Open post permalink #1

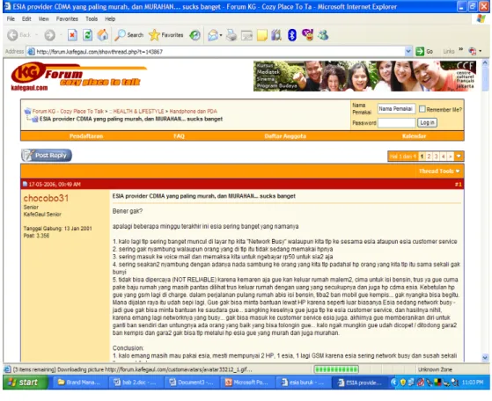click(458, 185)
